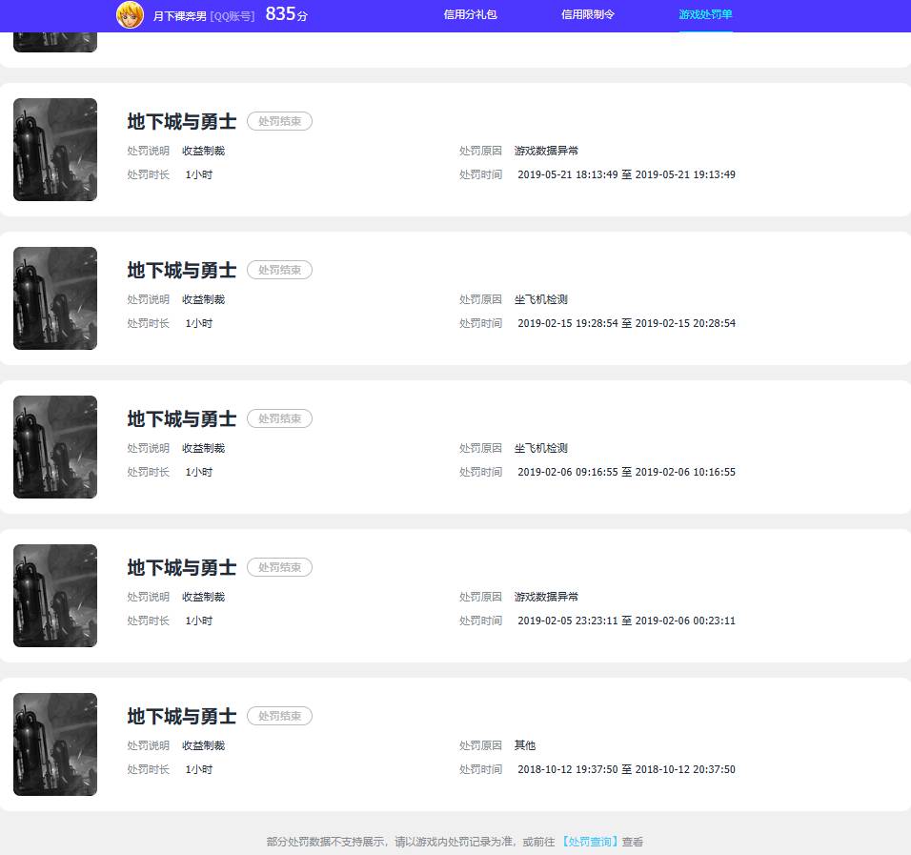Click the user avatar icon in header
Image resolution: width=911 pixels, height=855 pixels.
[130, 15]
